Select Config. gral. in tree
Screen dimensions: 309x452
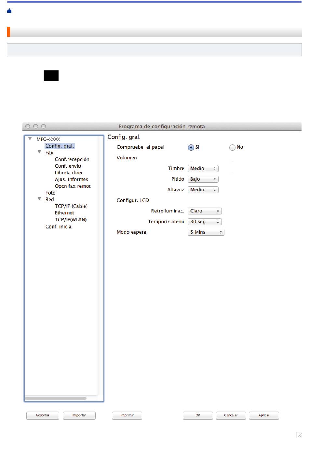pyautogui.click(x=60, y=146)
